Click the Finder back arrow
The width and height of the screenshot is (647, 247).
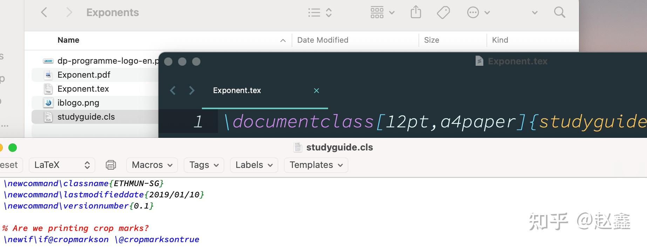coord(44,13)
